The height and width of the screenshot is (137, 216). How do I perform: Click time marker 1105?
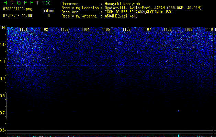106,29
